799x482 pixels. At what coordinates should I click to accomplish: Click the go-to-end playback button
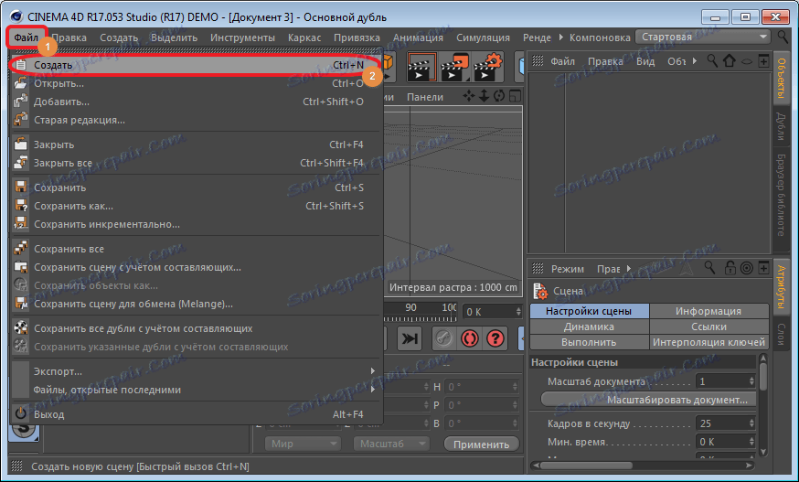tap(410, 337)
